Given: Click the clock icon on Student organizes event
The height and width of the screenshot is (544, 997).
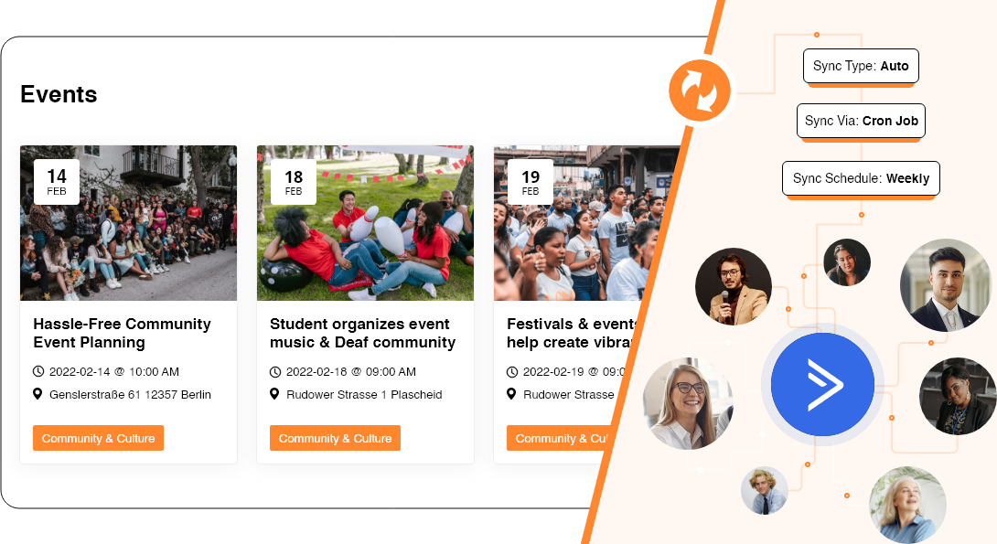Looking at the screenshot, I should 274,372.
